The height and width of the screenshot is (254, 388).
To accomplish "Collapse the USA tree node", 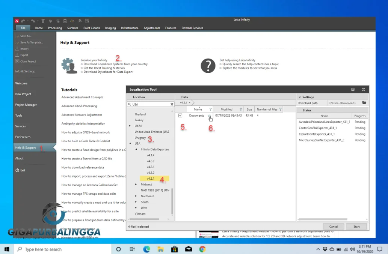I will coord(130,143).
